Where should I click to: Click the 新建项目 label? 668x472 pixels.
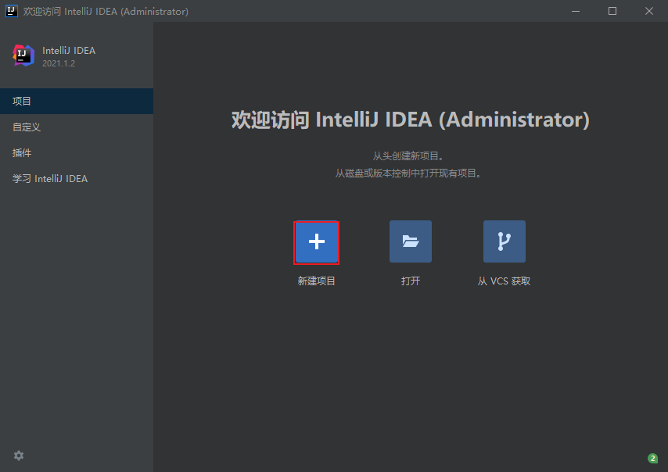[x=316, y=281]
